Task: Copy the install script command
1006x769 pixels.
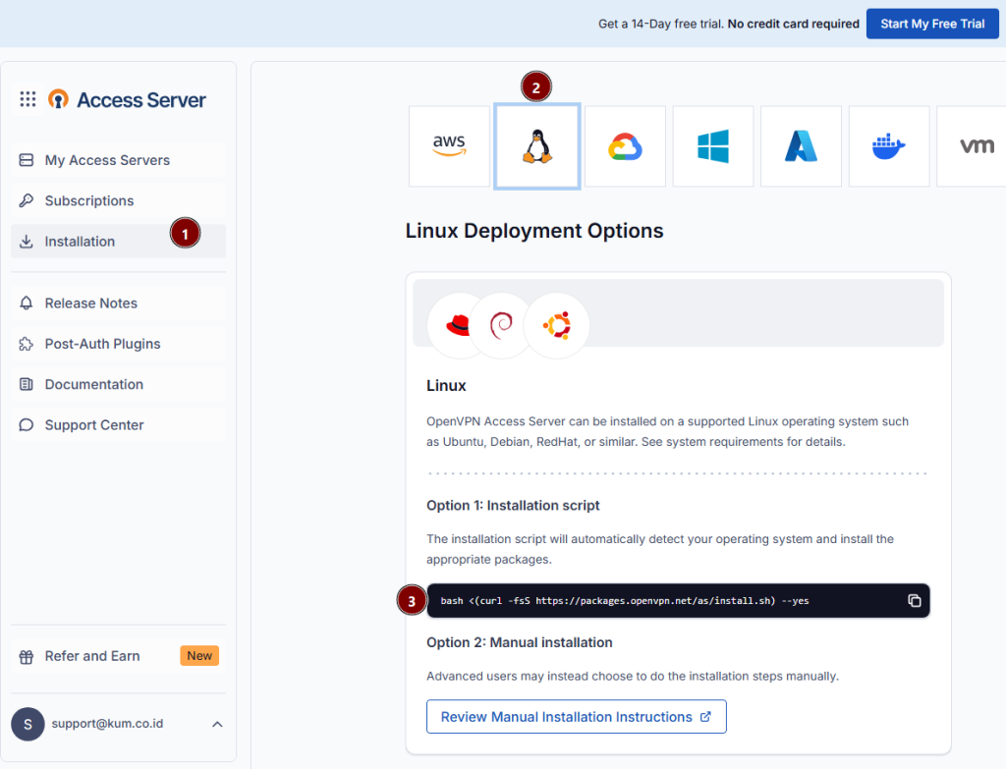Action: 915,600
